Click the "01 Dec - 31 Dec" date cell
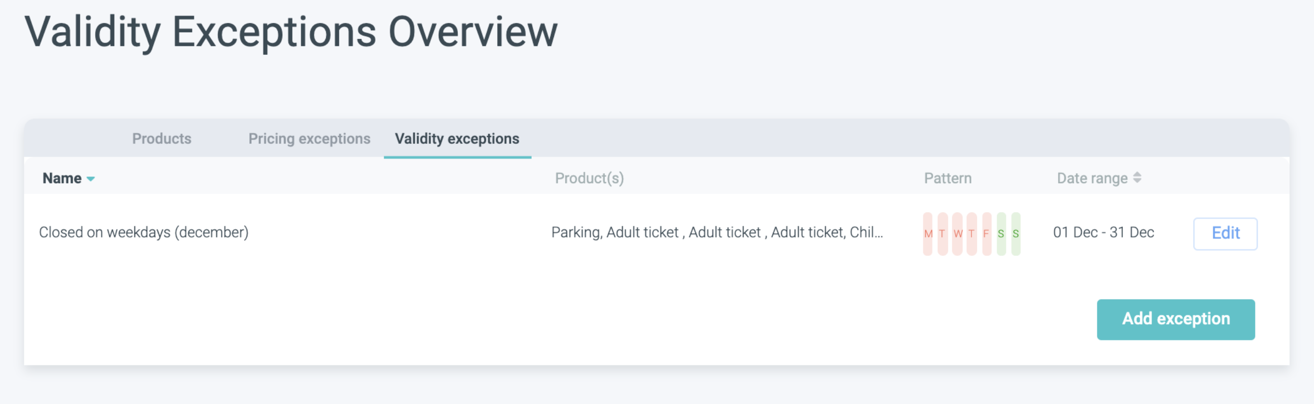The width and height of the screenshot is (1314, 404). click(x=1104, y=233)
